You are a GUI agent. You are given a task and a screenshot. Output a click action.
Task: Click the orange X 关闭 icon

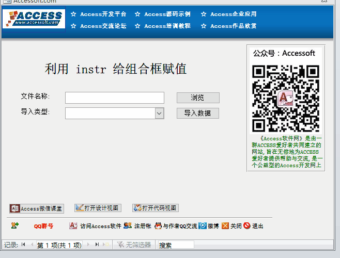(225, 225)
